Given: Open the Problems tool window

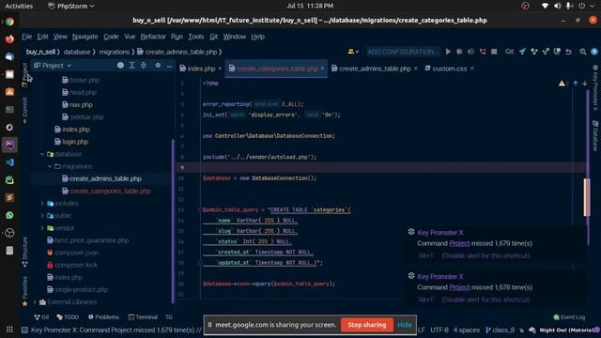Looking at the screenshot, I should coord(103,317).
